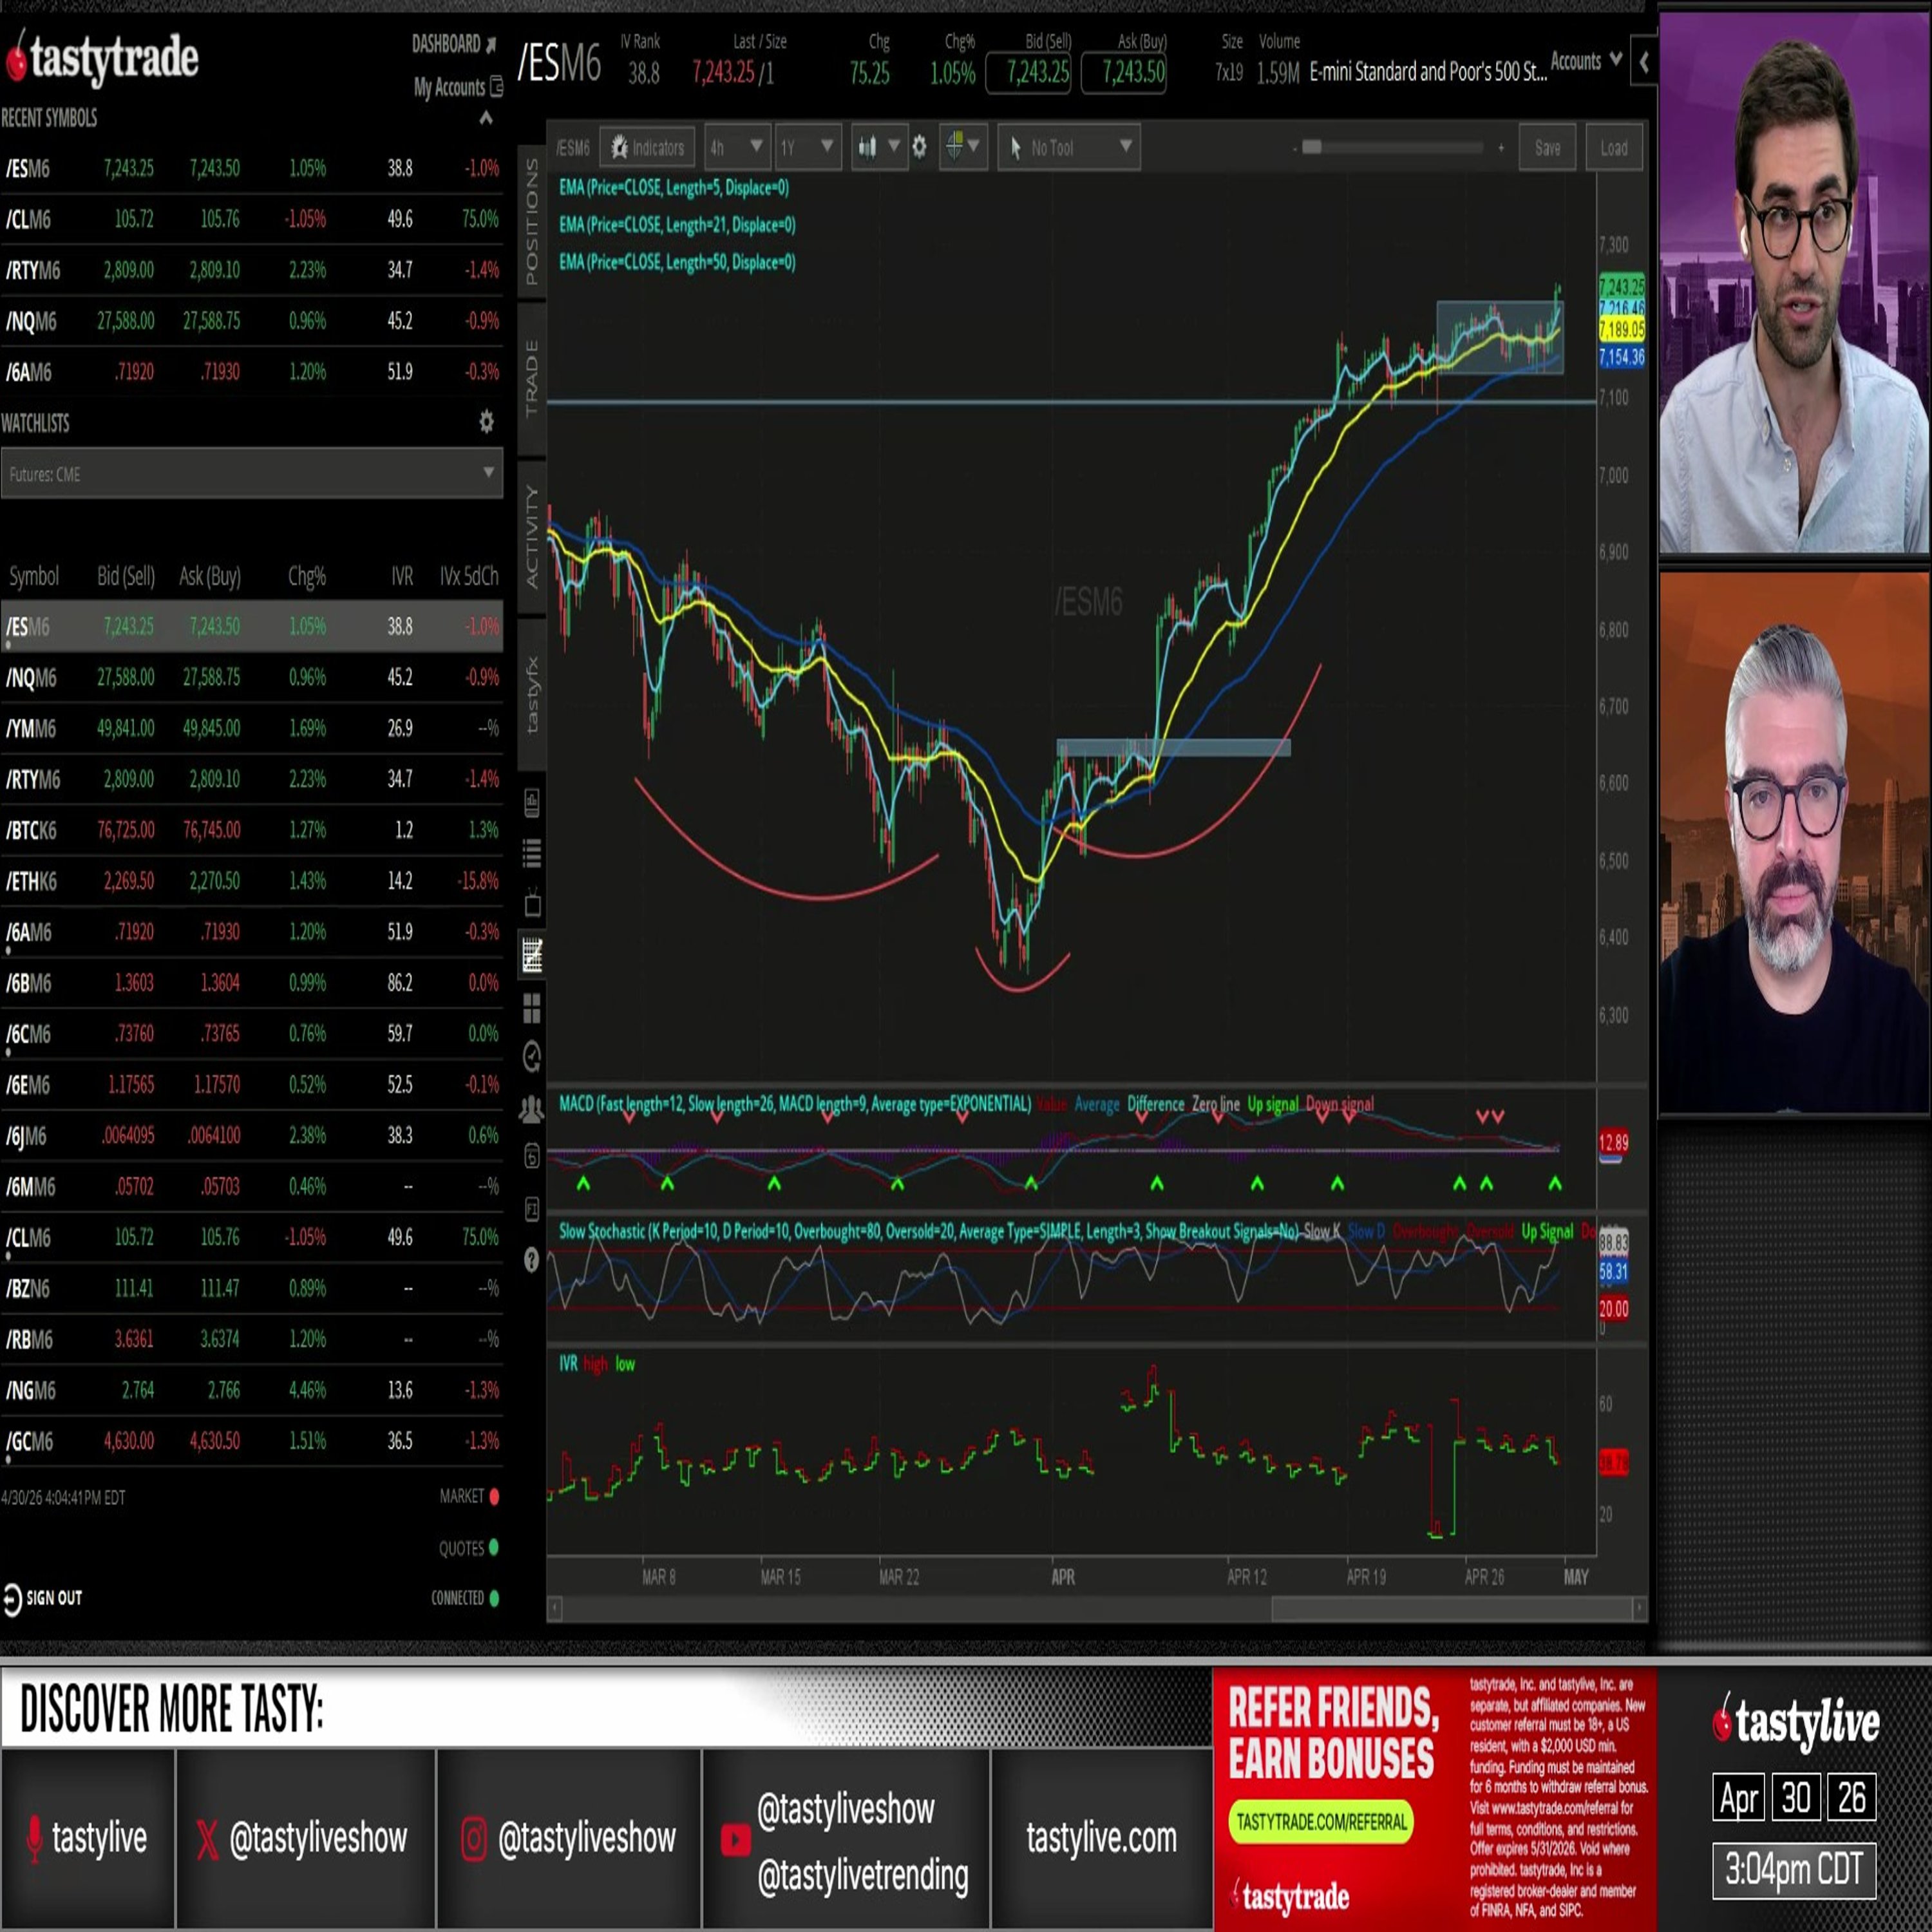The image size is (1932, 1932).
Task: Click the chart scroll left arrow
Action: [556, 1609]
